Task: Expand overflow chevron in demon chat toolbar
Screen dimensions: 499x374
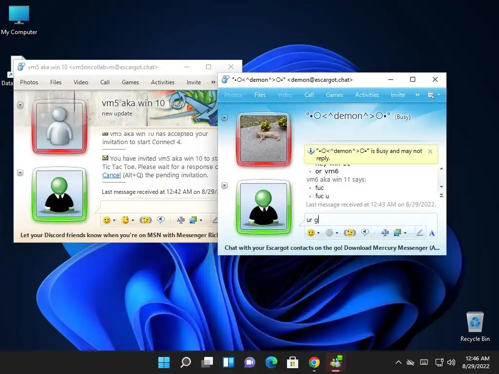Action: [x=417, y=95]
